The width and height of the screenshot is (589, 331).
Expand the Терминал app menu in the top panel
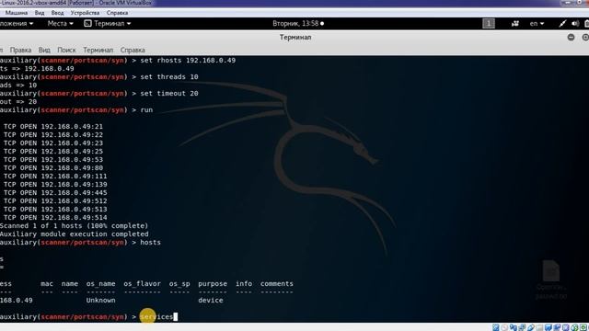point(112,23)
